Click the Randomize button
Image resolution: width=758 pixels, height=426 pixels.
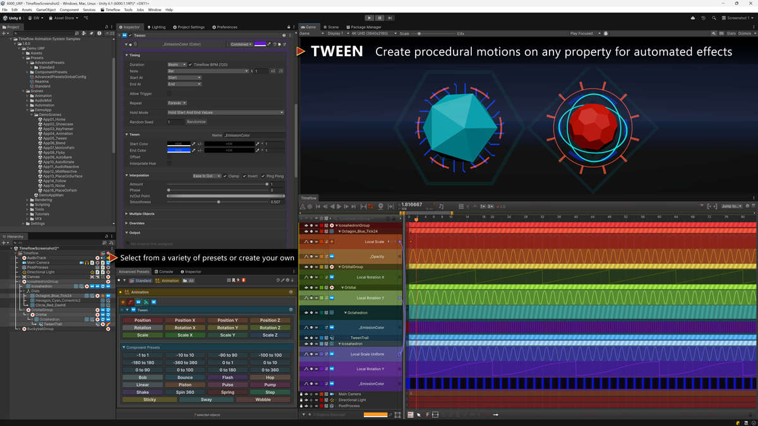(x=196, y=122)
